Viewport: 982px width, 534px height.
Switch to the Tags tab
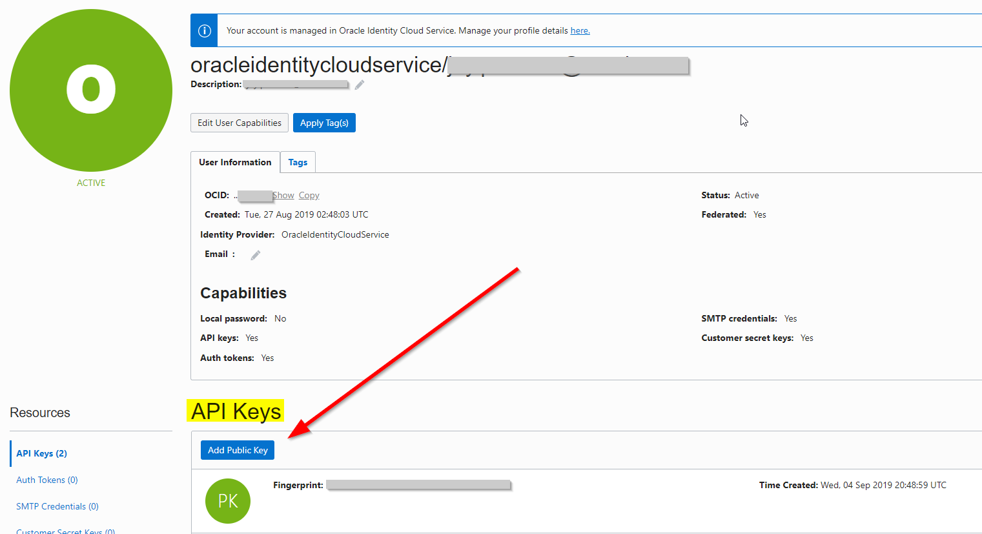coord(298,162)
